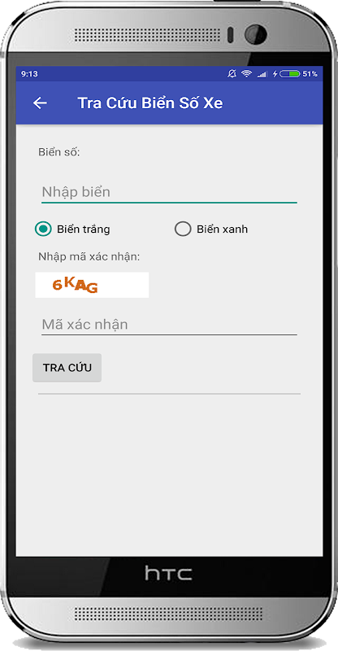The height and width of the screenshot is (651, 338).
Task: Focus the Mã xác nhận input field
Action: coord(169,325)
